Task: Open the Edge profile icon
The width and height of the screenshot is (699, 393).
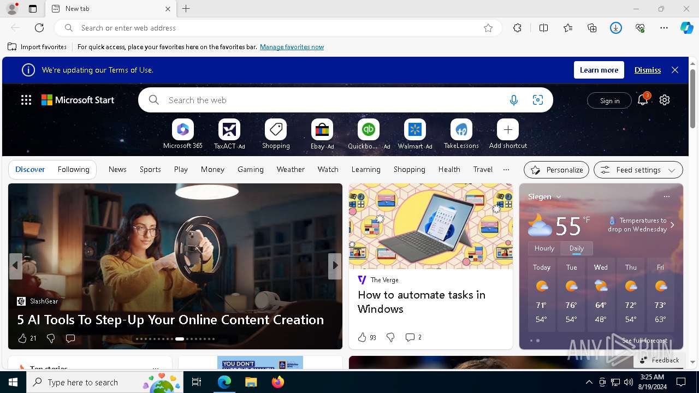Action: point(12,9)
